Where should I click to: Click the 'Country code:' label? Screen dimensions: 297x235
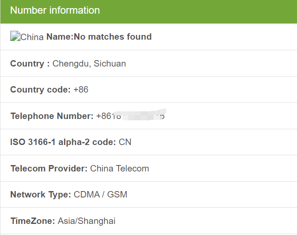(41, 90)
